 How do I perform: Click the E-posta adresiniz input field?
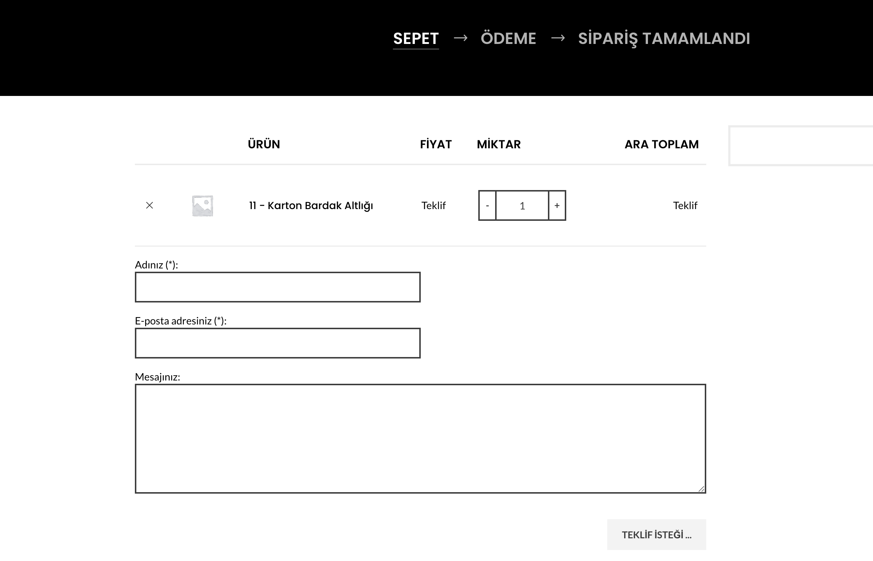pos(278,343)
